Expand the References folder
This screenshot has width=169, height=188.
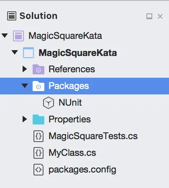[x=25, y=69]
